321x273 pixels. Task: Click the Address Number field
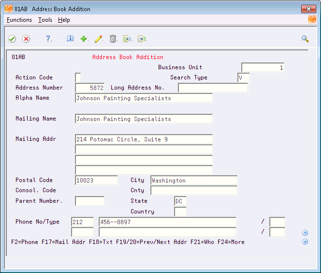point(90,88)
